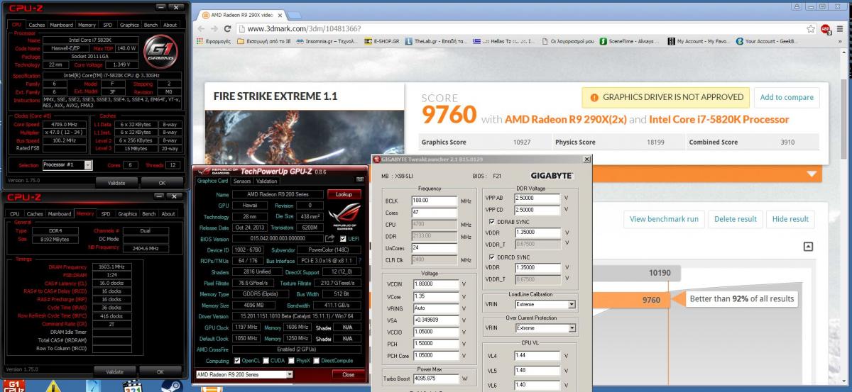This screenshot has width=852, height=392.
Task: Click Add to compare button
Action: (x=786, y=97)
